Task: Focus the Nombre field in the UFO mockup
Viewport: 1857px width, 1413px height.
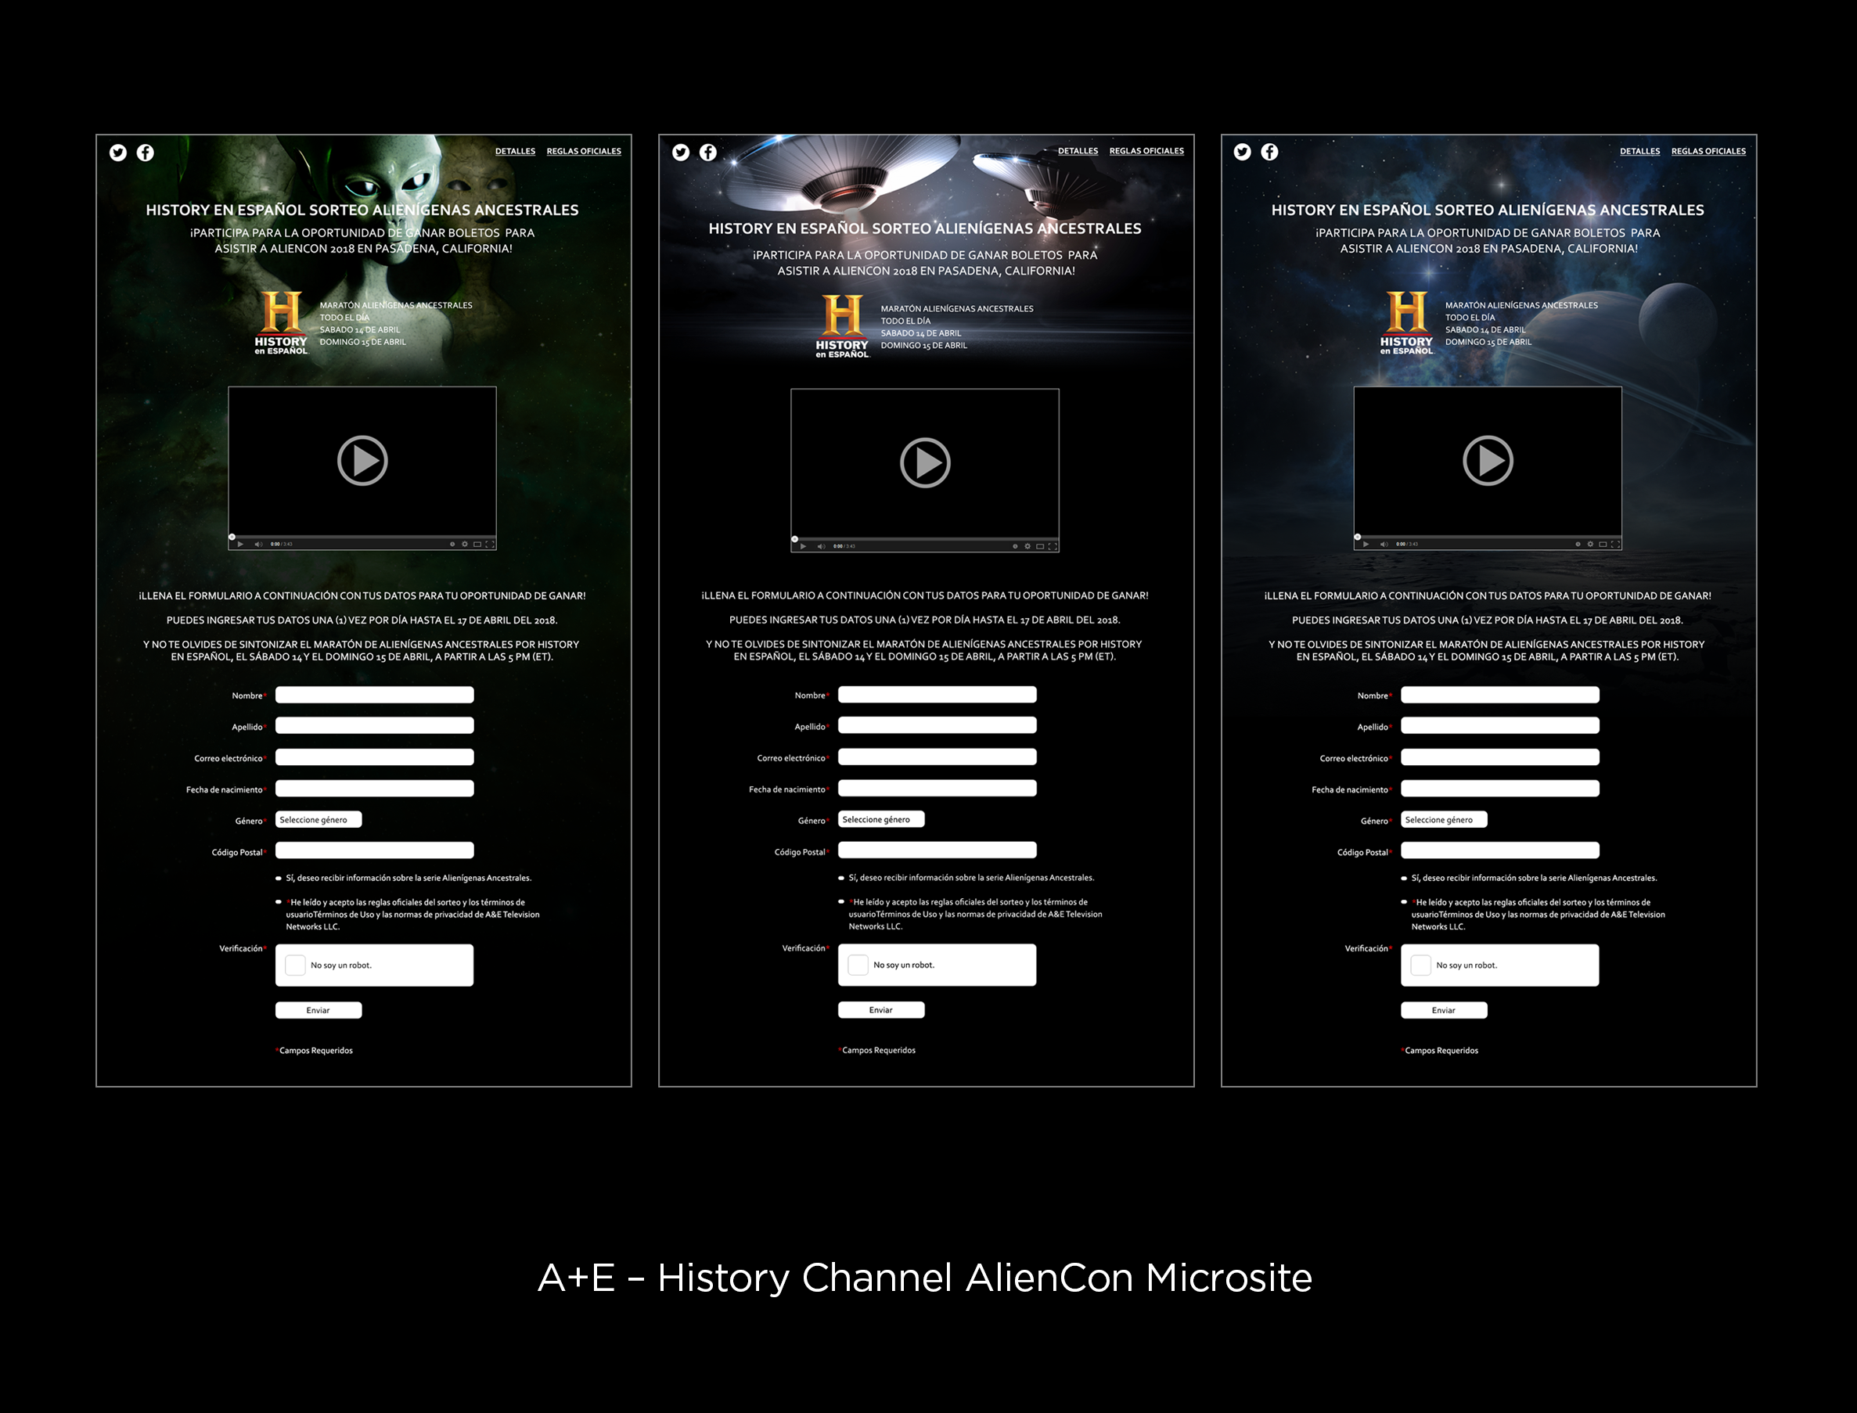Action: click(937, 695)
